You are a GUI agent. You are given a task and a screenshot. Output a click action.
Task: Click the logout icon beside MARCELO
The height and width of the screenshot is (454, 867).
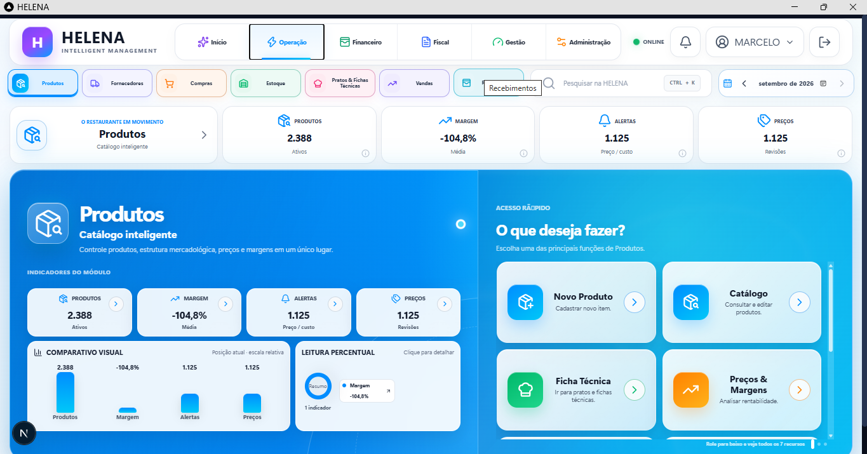coord(824,42)
